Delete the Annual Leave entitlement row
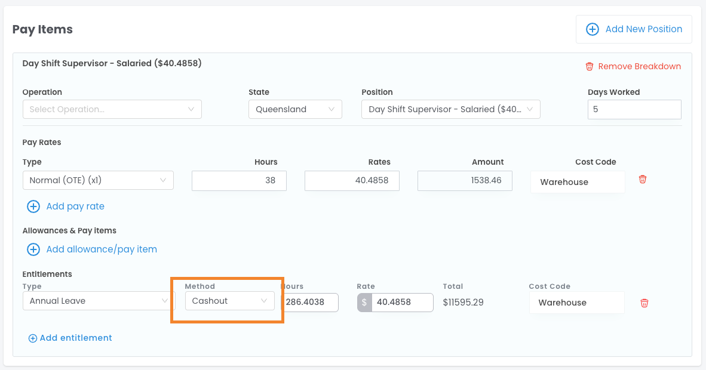This screenshot has width=706, height=370. [x=644, y=303]
